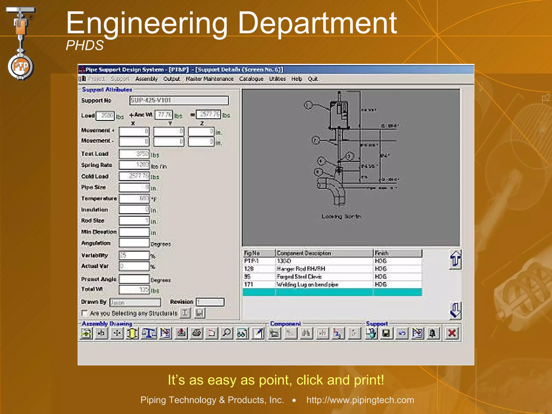
Task: Select the four-way move arrows tool
Action: [x=117, y=333]
